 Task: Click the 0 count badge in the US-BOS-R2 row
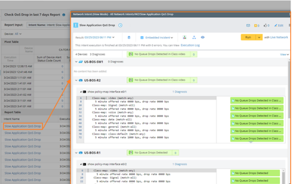[194, 80]
